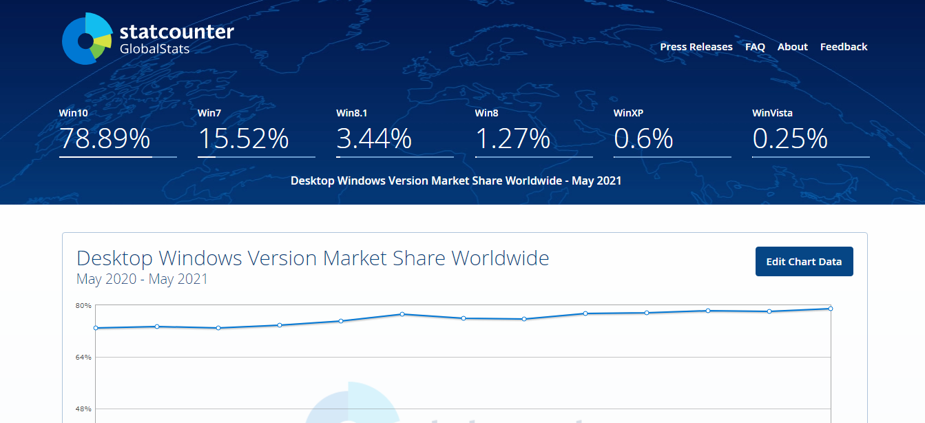
Task: Open the About page
Action: click(793, 47)
